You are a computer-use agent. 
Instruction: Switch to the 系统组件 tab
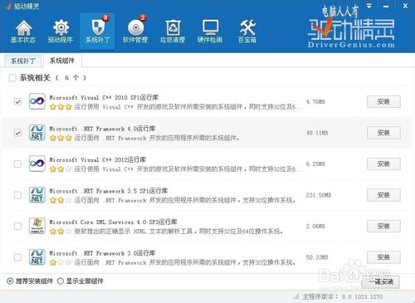point(62,61)
